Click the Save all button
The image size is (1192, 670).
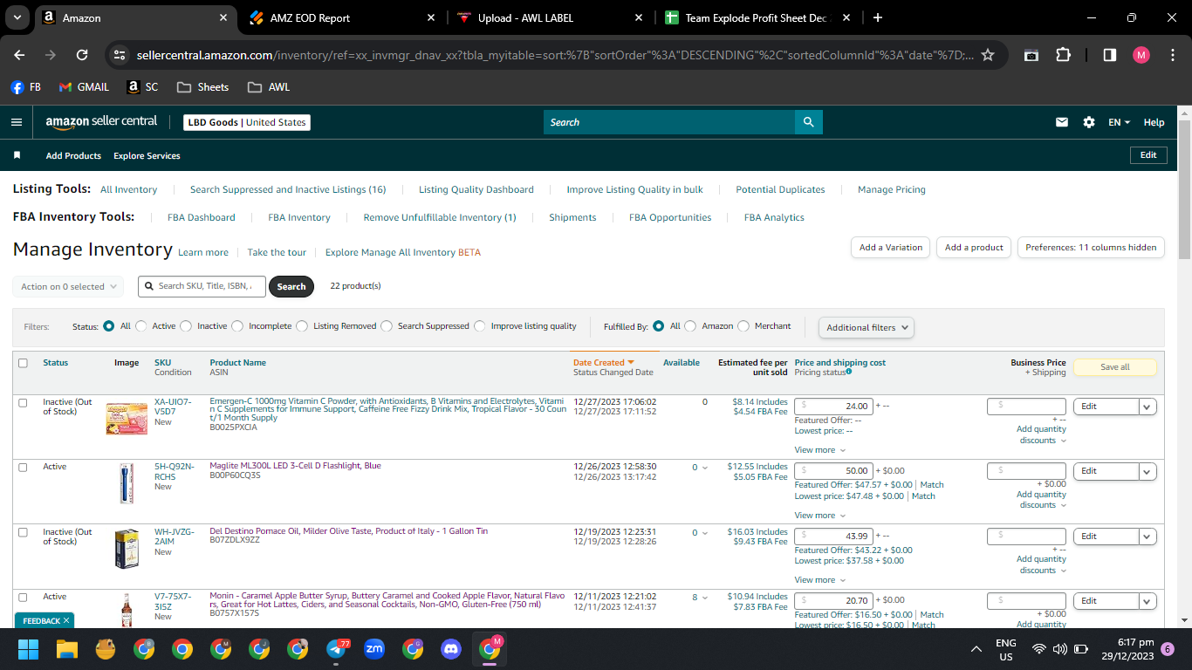tap(1114, 367)
